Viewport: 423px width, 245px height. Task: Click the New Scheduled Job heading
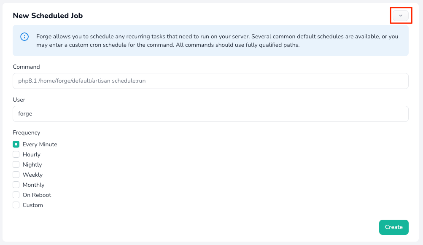pyautogui.click(x=48, y=16)
